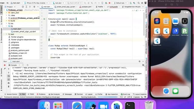Click select opened file target icon in Project panel

click(x=23, y=7)
